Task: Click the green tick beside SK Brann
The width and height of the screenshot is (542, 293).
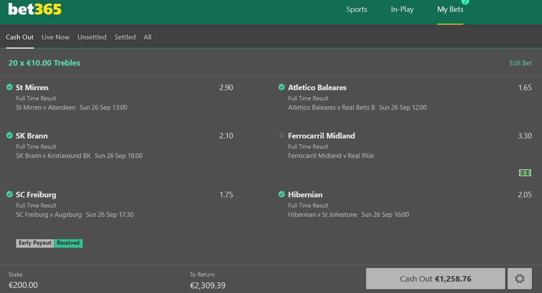Action: [9, 135]
